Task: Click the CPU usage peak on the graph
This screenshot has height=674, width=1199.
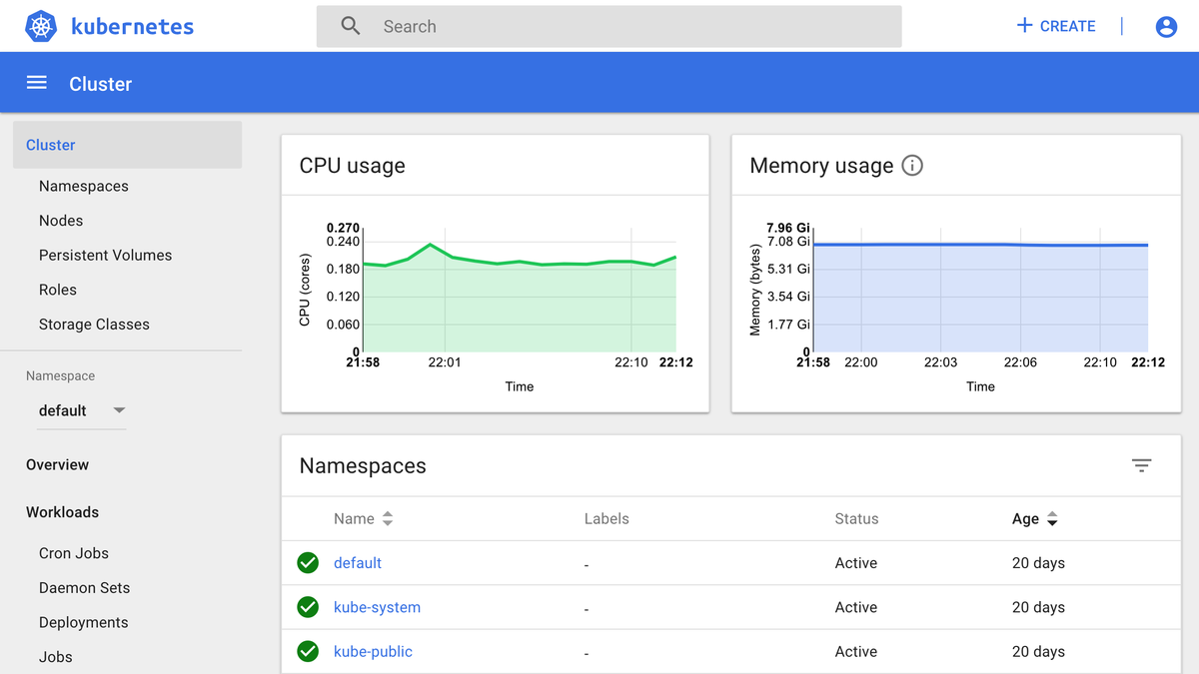Action: pos(430,244)
